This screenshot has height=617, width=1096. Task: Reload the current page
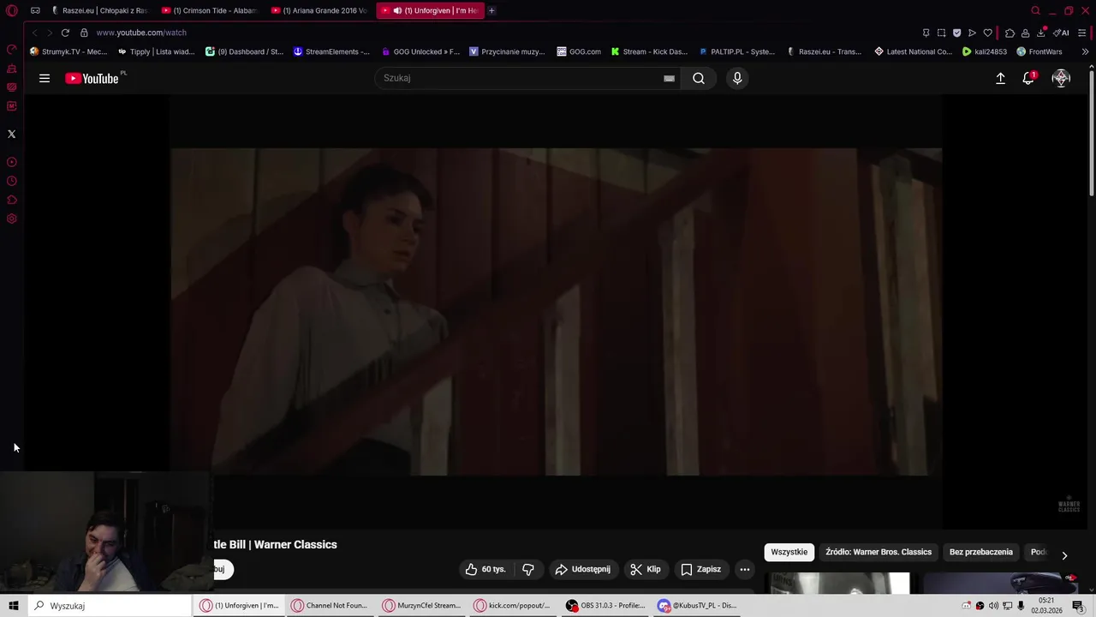pos(65,33)
